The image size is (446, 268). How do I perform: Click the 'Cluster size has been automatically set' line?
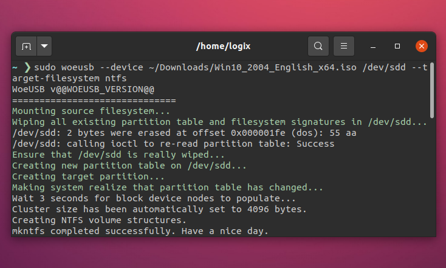(159, 209)
